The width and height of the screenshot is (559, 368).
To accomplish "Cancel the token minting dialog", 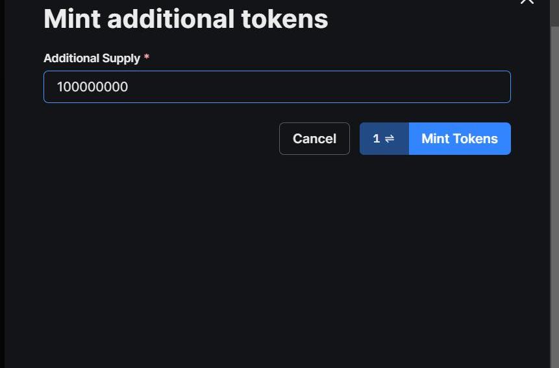I will coord(314,139).
